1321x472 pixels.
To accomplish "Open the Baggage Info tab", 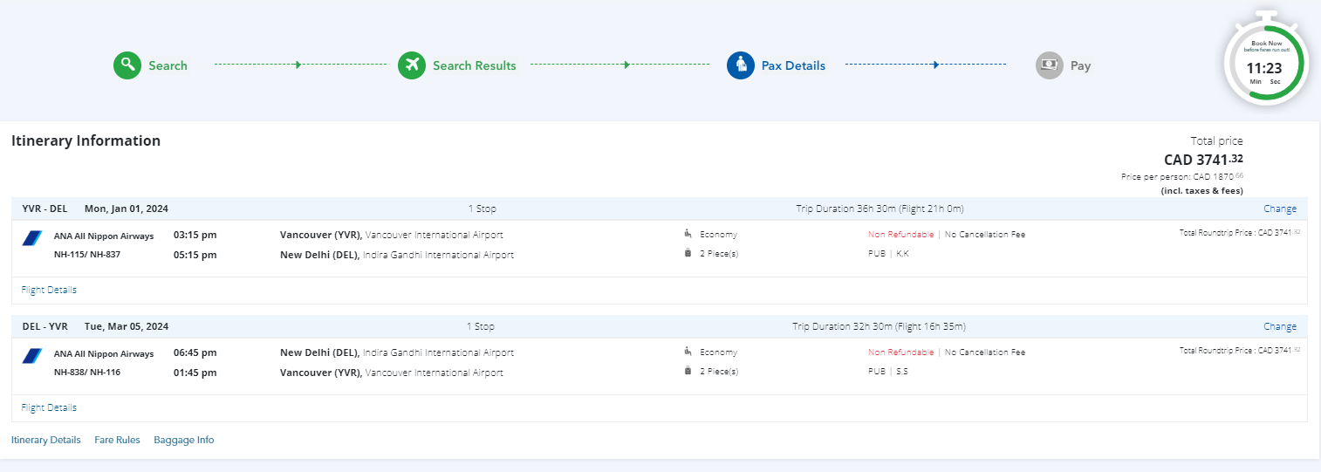I will (x=184, y=440).
